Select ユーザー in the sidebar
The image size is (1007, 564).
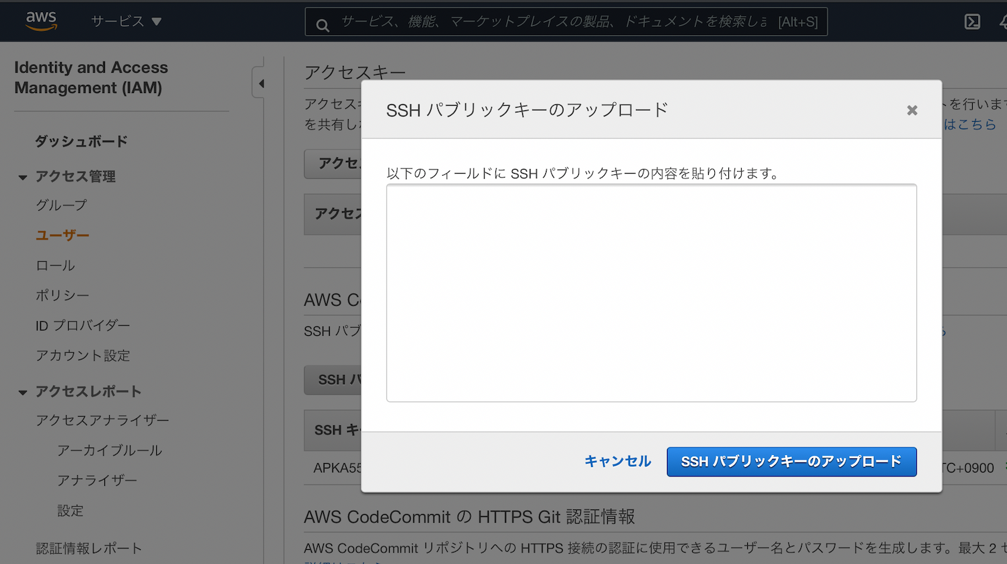(x=63, y=236)
